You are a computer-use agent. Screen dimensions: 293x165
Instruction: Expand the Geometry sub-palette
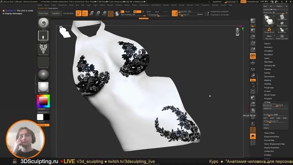tap(268, 47)
